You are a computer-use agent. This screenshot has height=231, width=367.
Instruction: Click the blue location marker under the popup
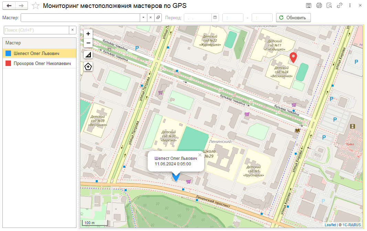176,177
